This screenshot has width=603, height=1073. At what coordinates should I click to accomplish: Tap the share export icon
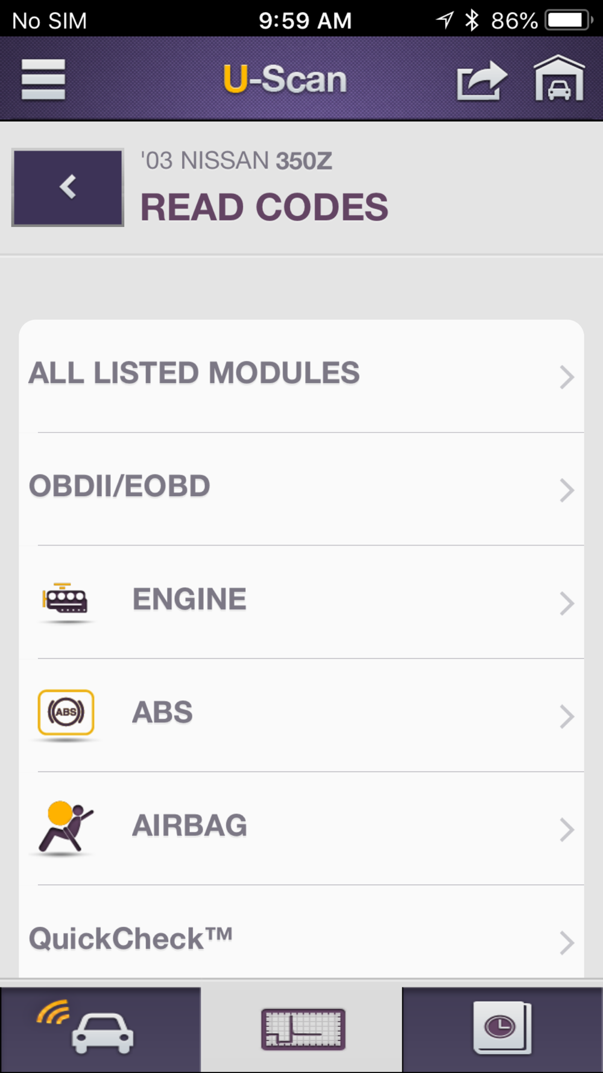481,80
